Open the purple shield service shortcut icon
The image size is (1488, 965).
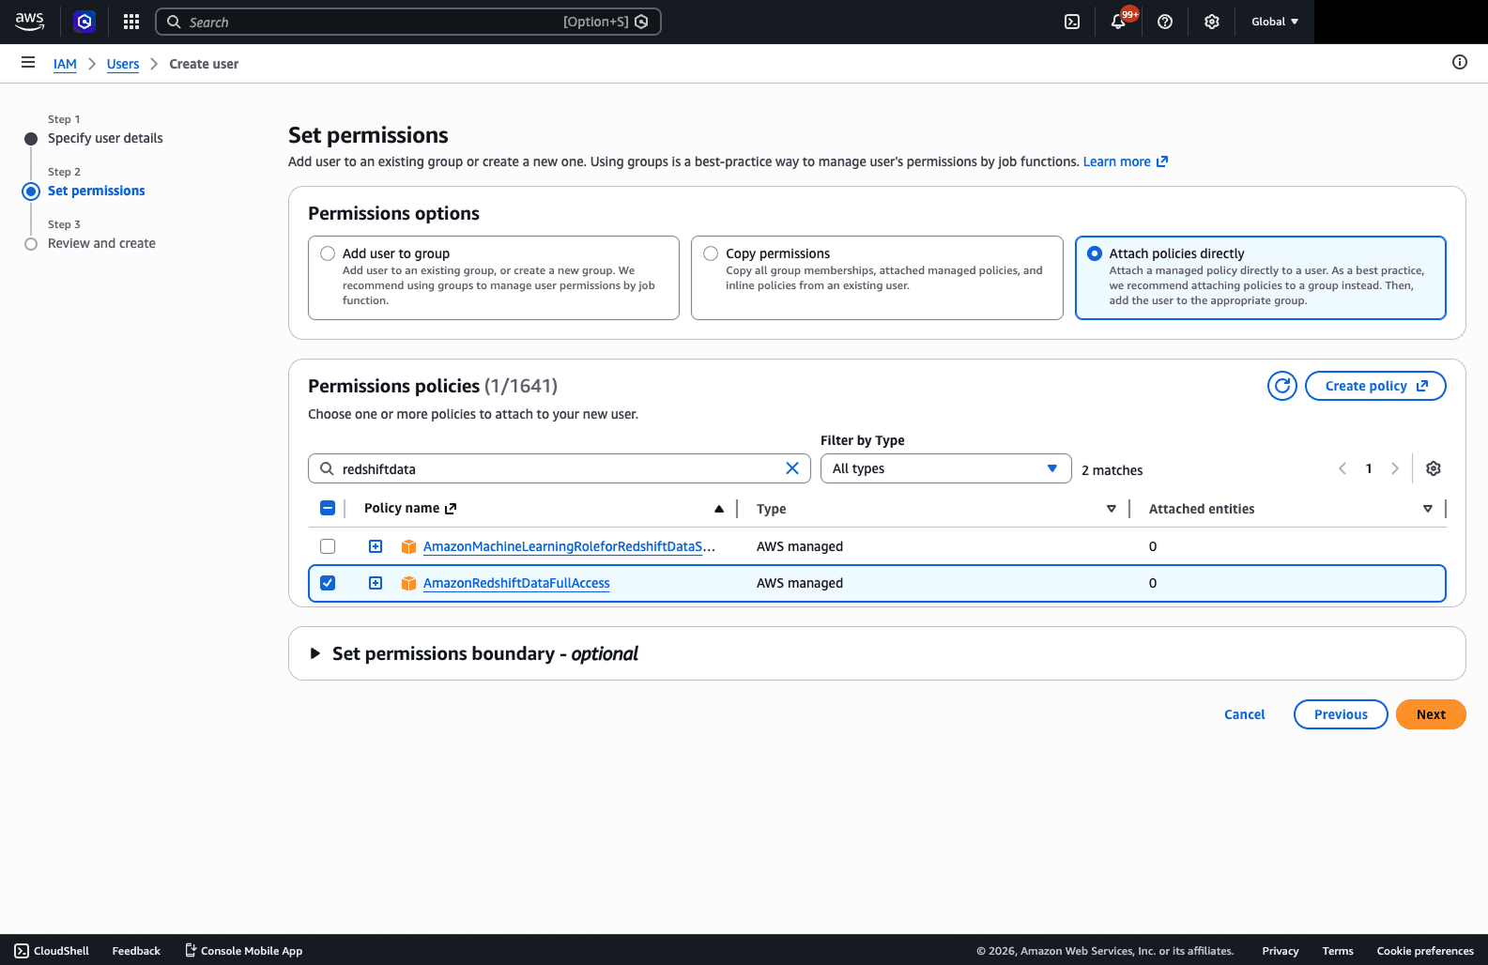84,22
